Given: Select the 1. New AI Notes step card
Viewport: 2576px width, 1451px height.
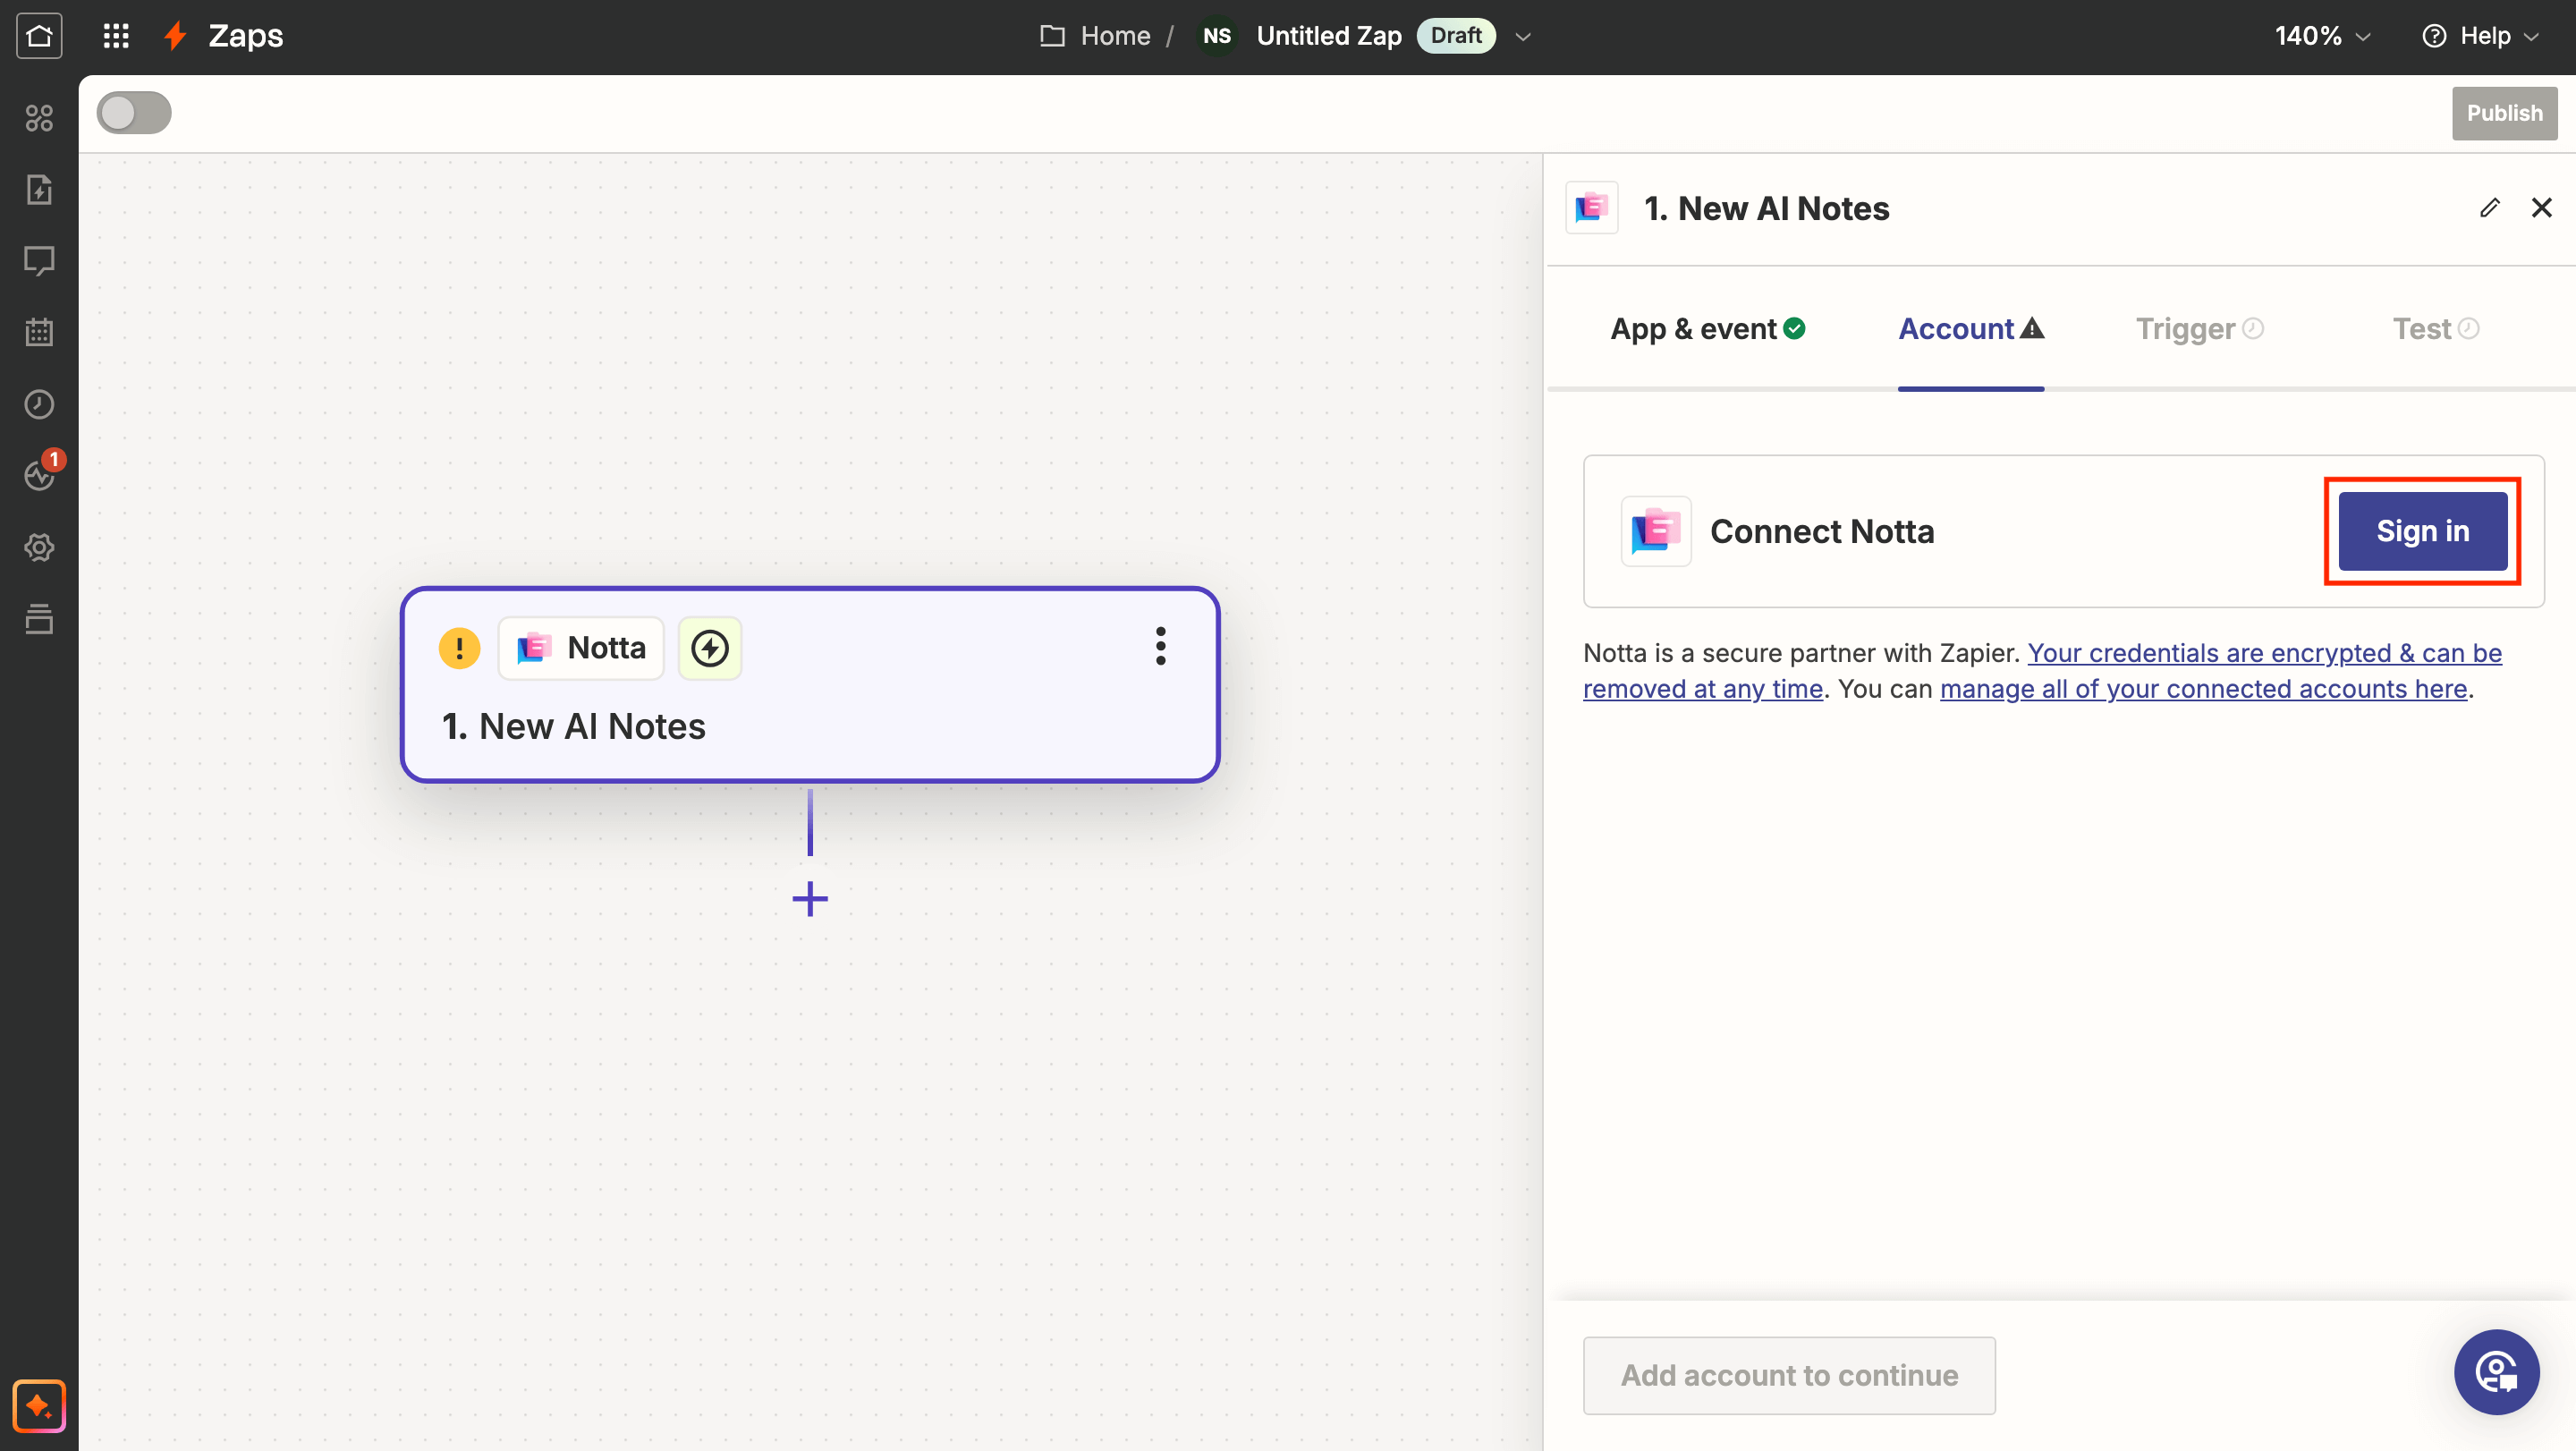Looking at the screenshot, I should (x=810, y=685).
